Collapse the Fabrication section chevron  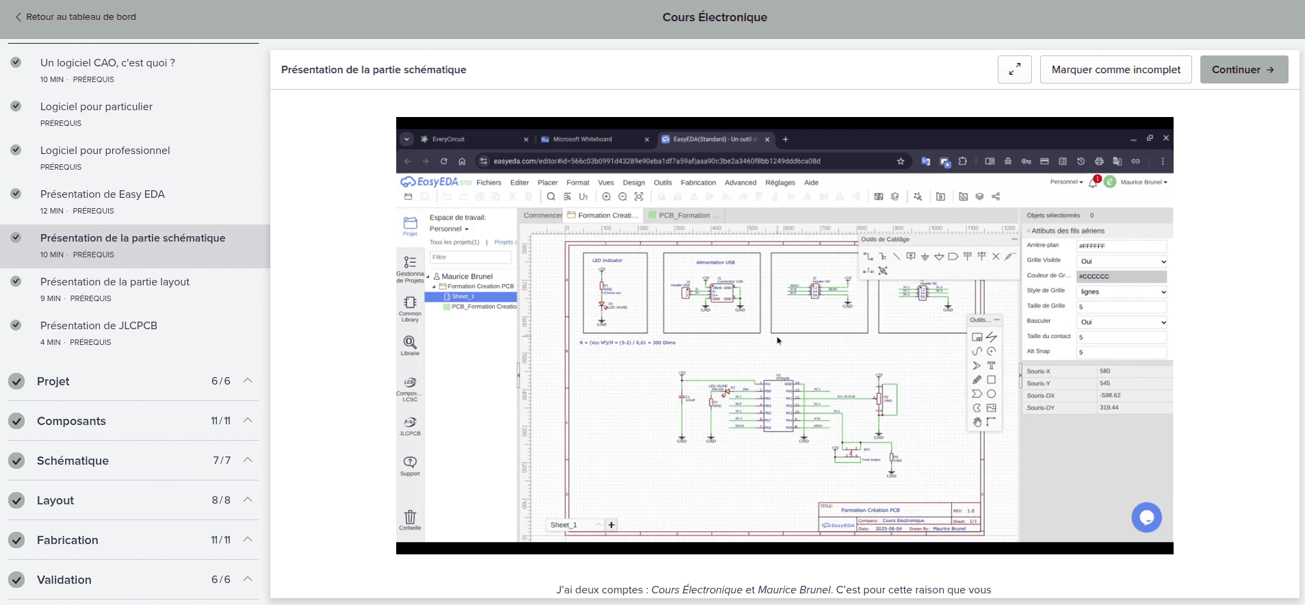pyautogui.click(x=248, y=539)
